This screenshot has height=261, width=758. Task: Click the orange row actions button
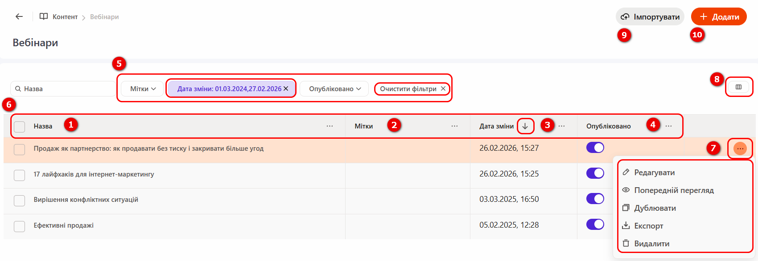(740, 149)
